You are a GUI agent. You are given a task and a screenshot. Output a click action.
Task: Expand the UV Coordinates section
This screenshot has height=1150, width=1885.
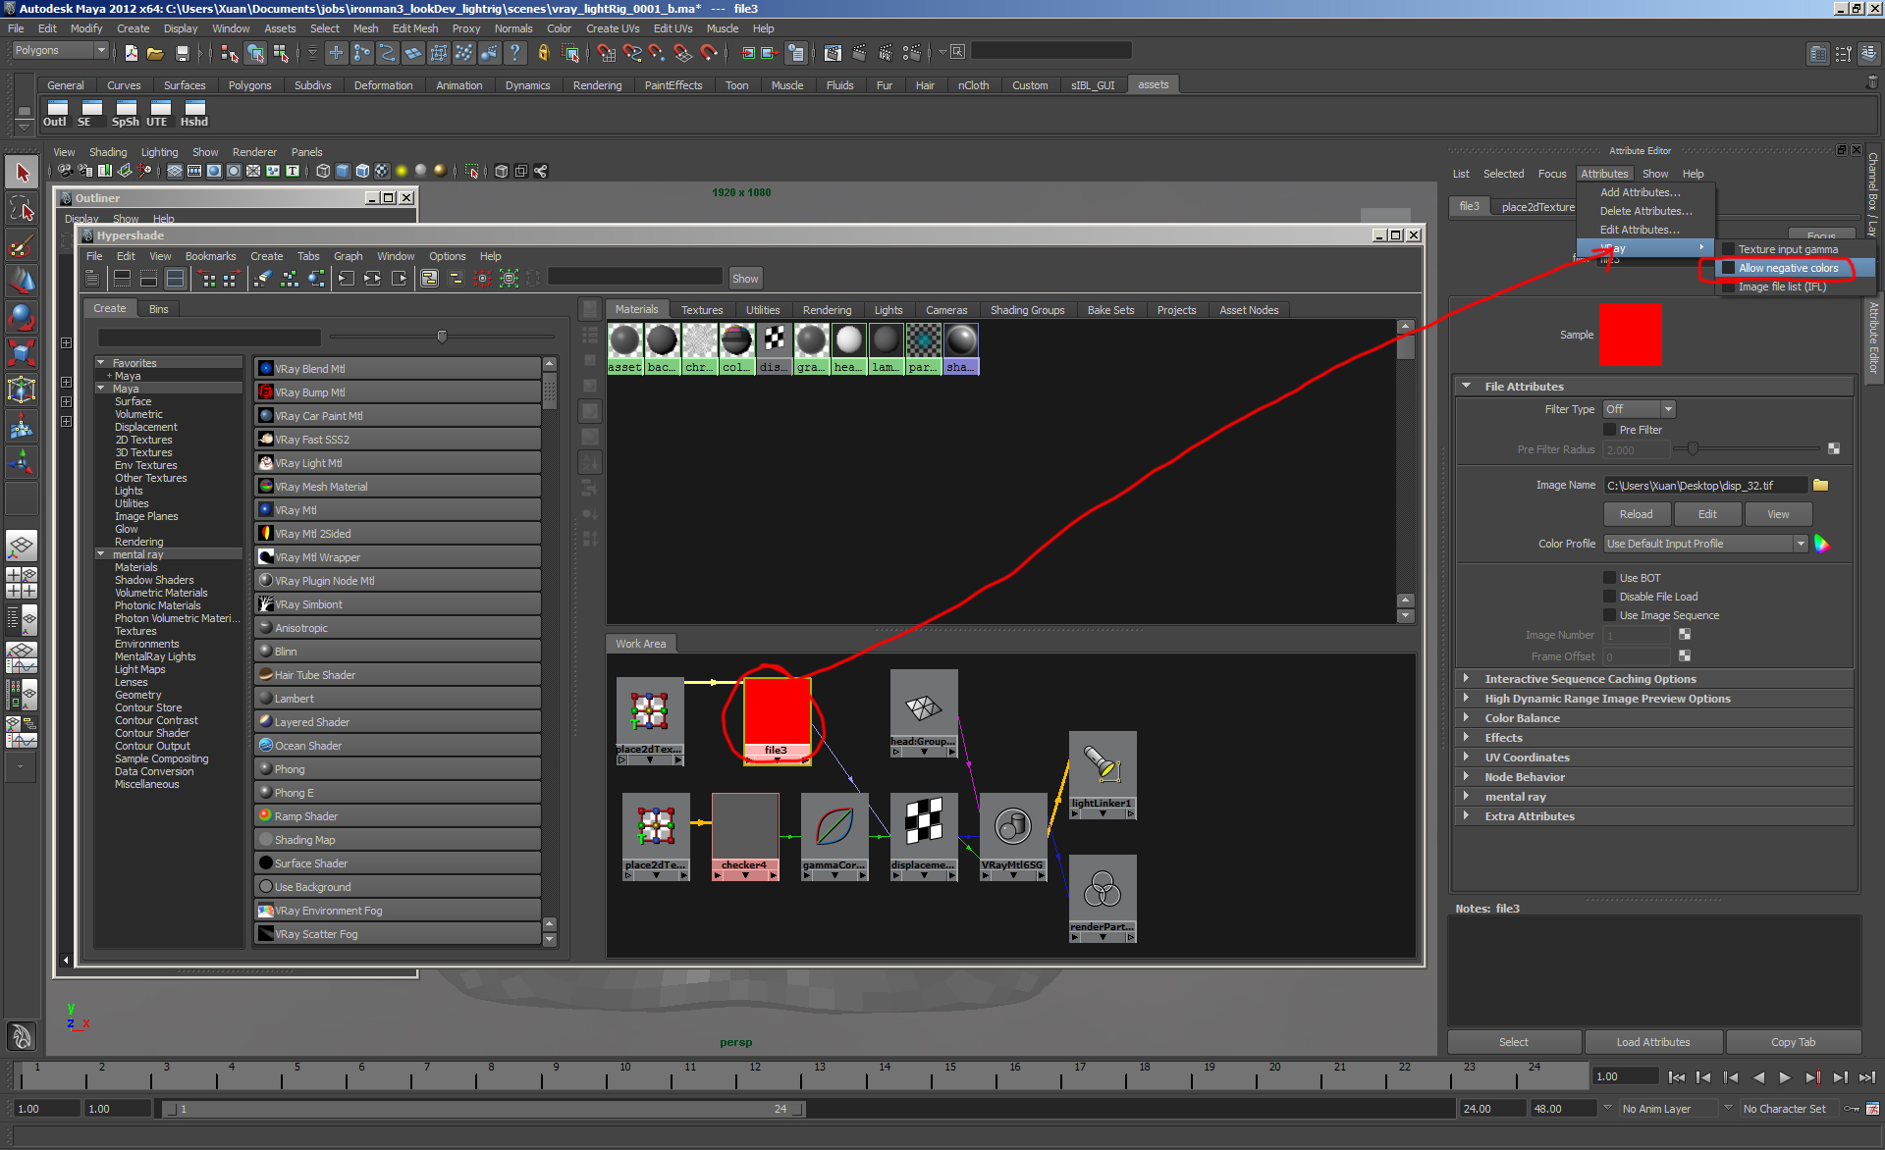pos(1466,758)
